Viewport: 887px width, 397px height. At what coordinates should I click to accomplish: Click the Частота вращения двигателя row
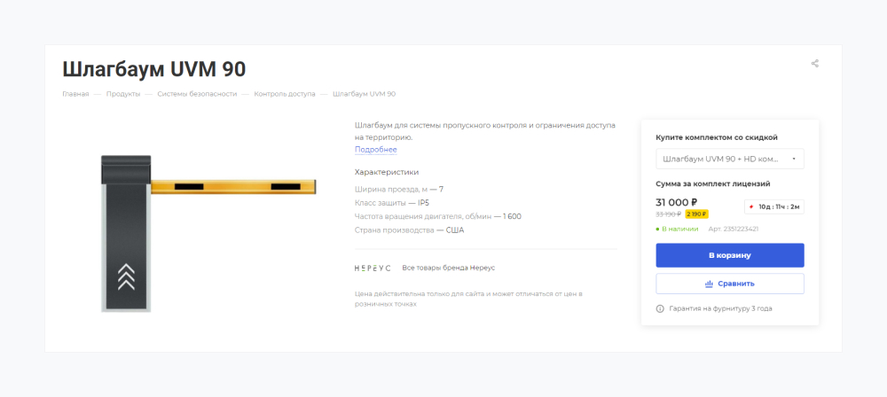[438, 216]
